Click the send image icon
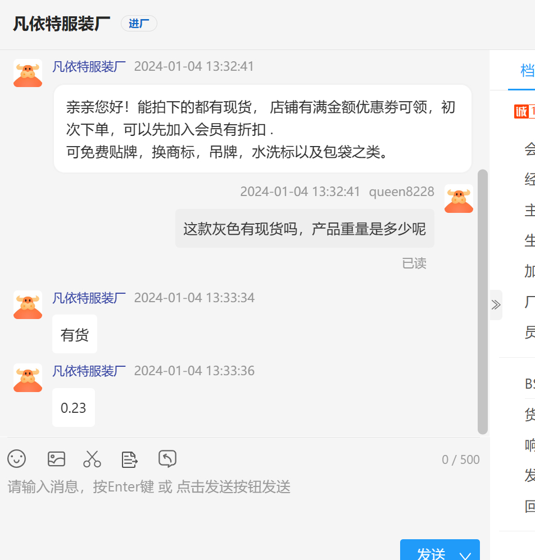Screen dimensions: 535x560 pyautogui.click(x=56, y=459)
